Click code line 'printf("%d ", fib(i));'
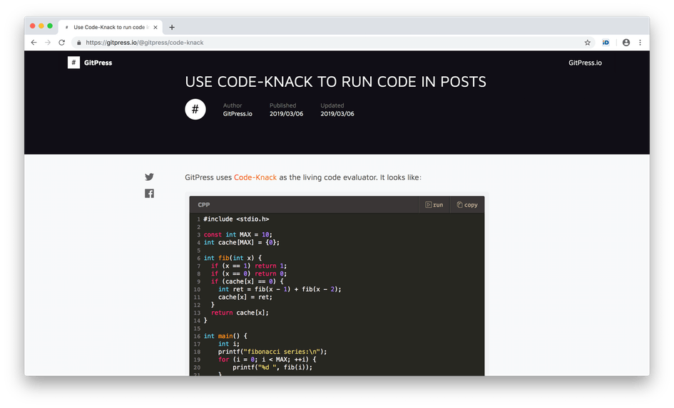674x408 pixels. point(272,367)
